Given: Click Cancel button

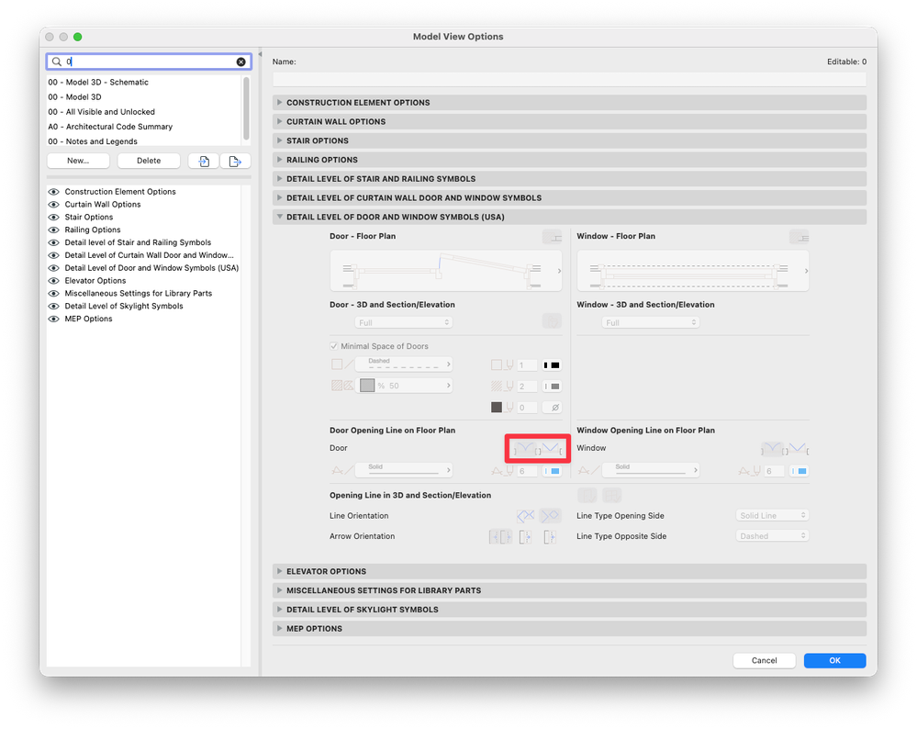Looking at the screenshot, I should click(764, 660).
